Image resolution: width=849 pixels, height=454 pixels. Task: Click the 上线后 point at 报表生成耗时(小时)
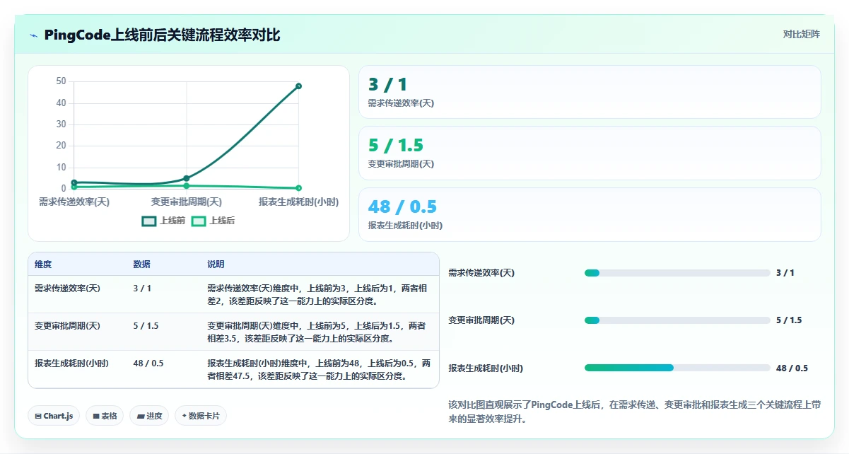coord(298,187)
